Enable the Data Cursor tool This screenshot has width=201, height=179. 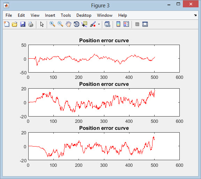(x=84, y=24)
